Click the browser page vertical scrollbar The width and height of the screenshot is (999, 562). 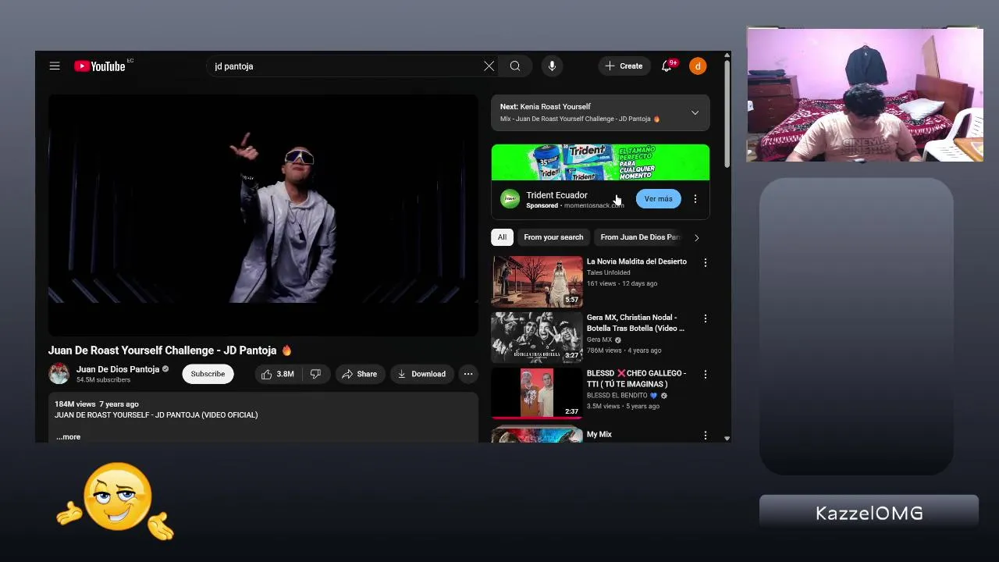coord(727,113)
